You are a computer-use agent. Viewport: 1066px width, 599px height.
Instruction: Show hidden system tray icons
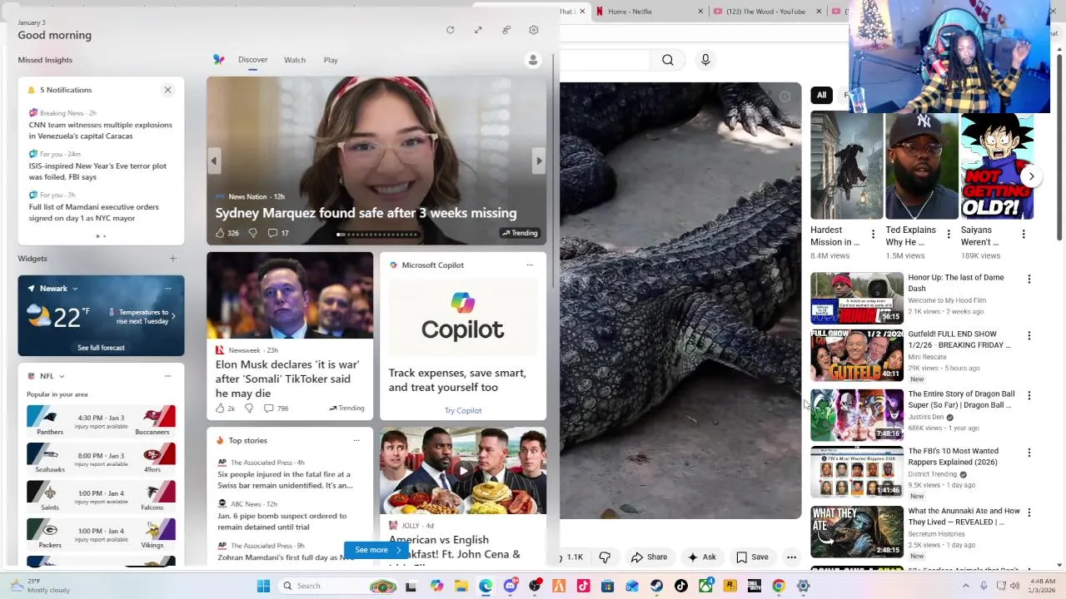(x=966, y=586)
